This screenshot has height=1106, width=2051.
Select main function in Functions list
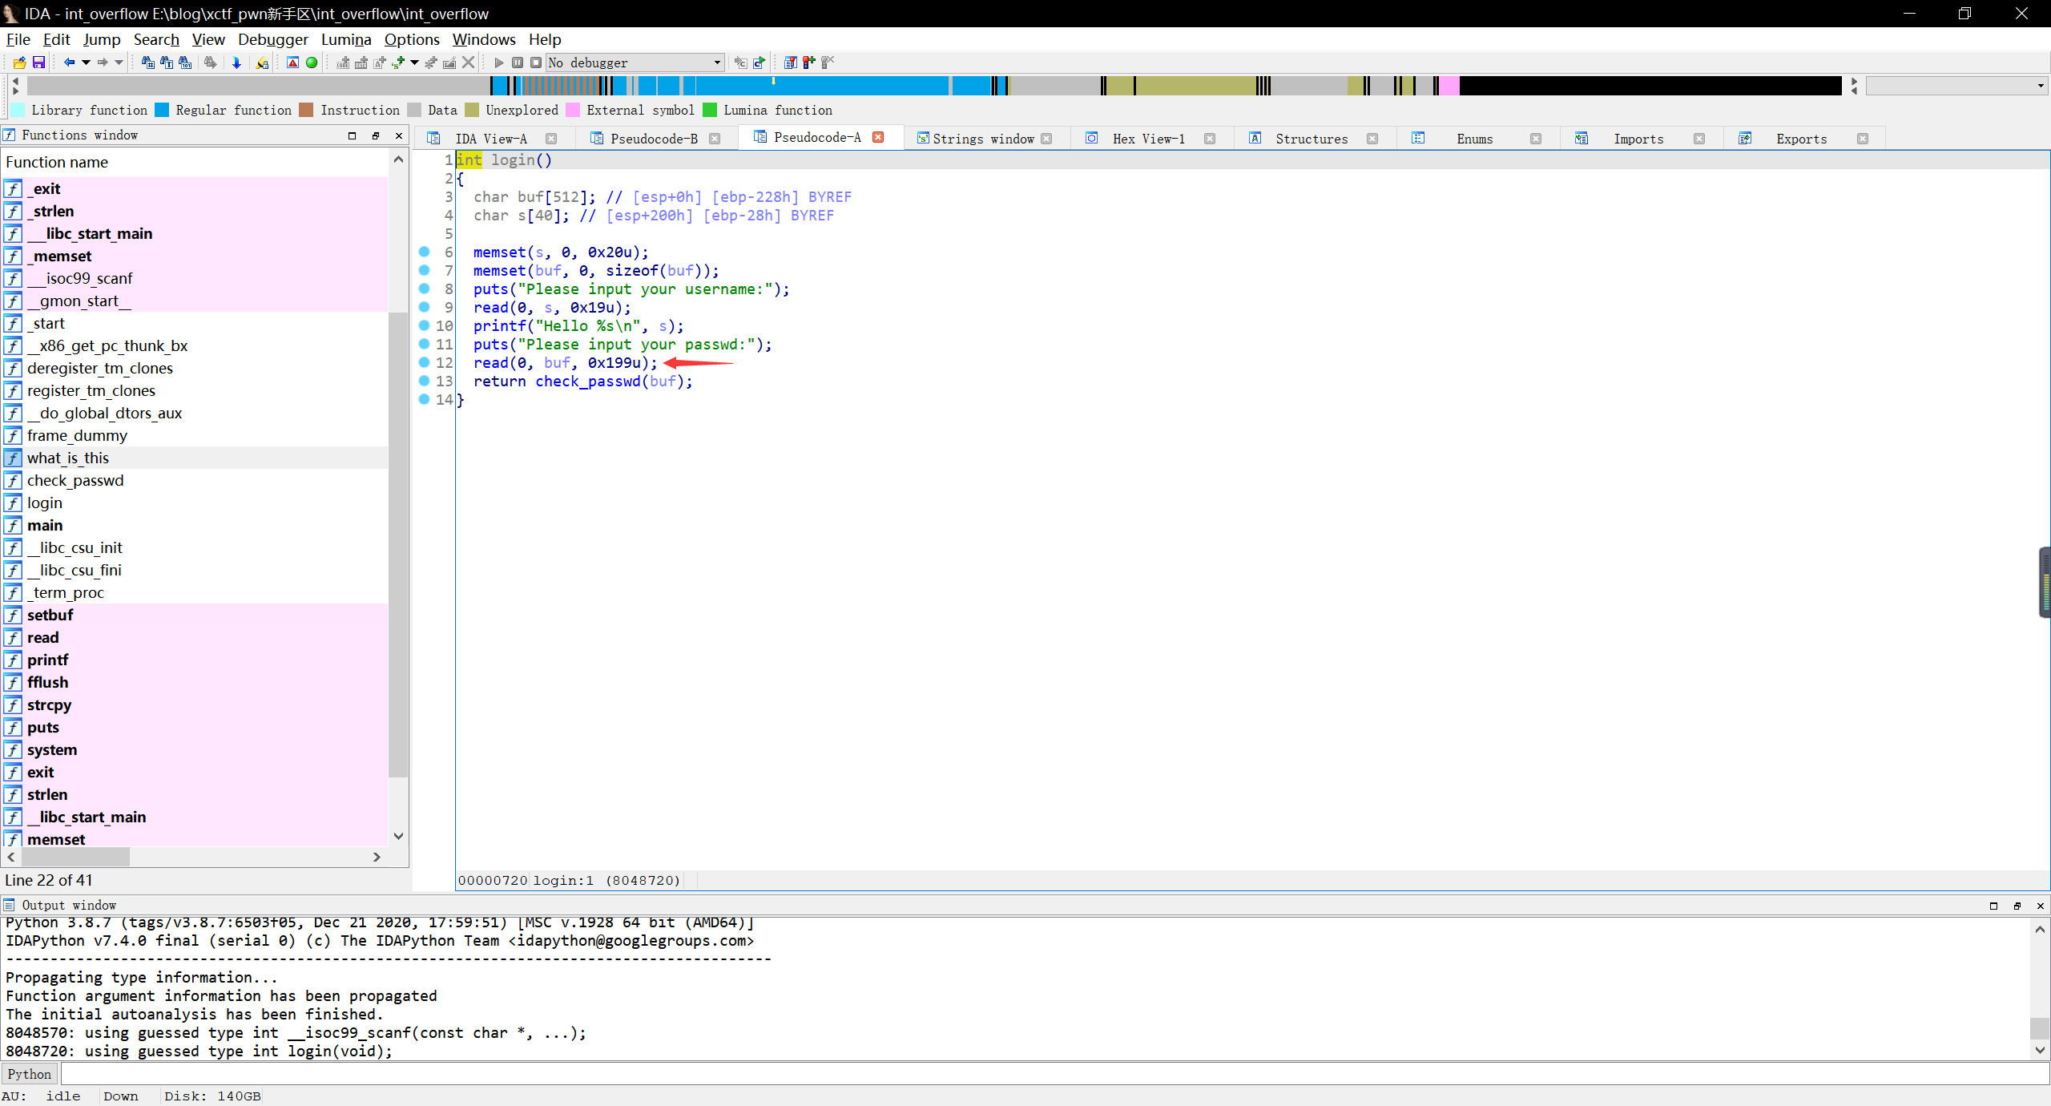coord(45,525)
